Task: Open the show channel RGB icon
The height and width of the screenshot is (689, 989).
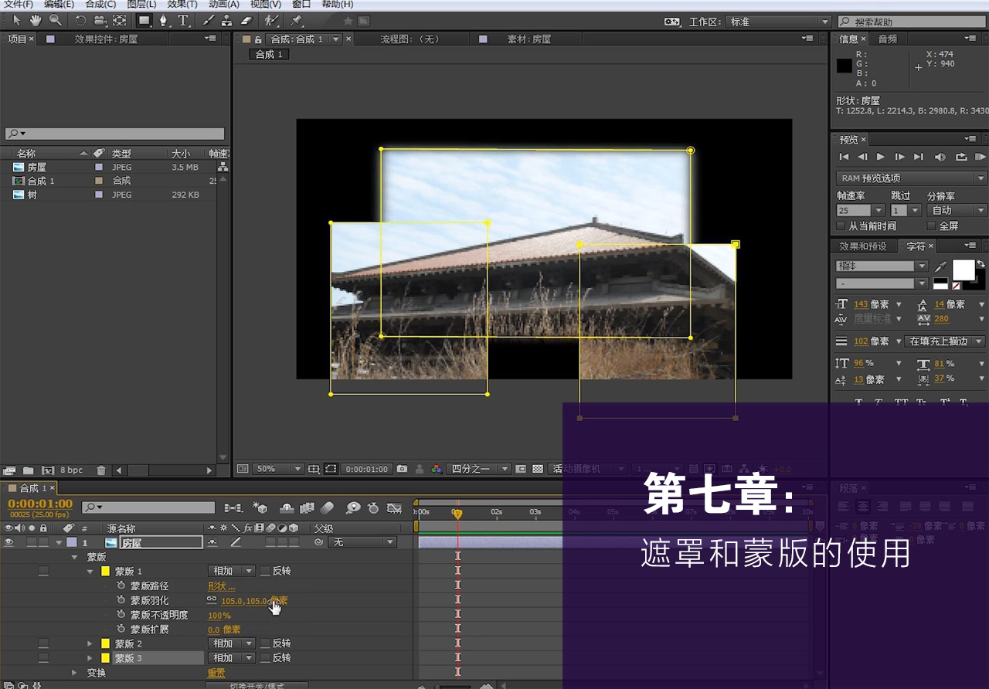Action: click(x=437, y=469)
